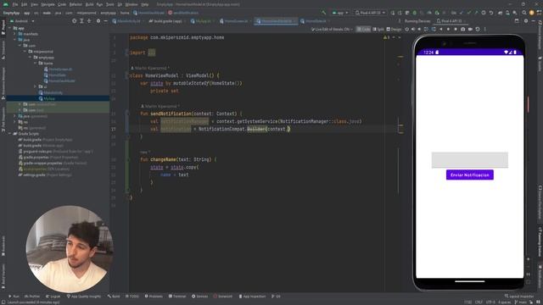Image resolution: width=543 pixels, height=305 pixels.
Task: Open the Run tool window button
Action: (14, 297)
